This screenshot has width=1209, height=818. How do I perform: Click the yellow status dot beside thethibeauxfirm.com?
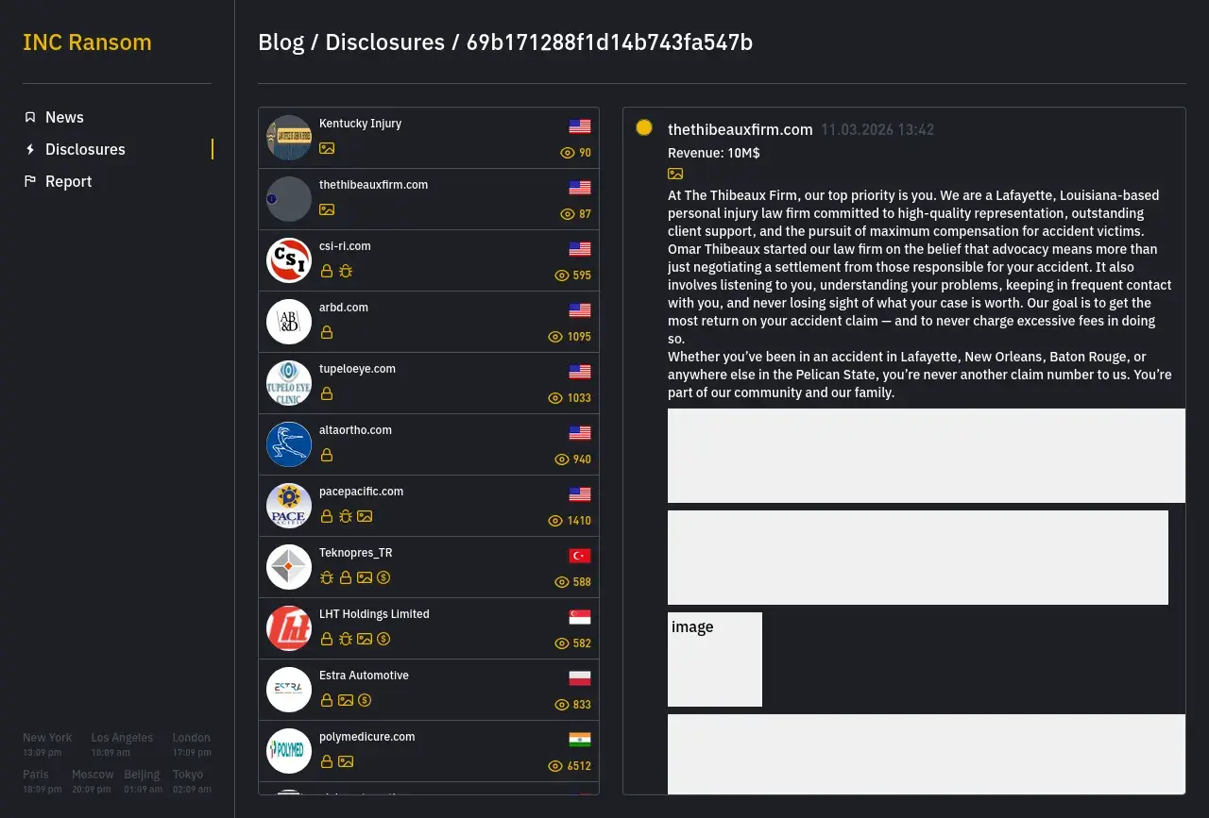click(x=644, y=127)
